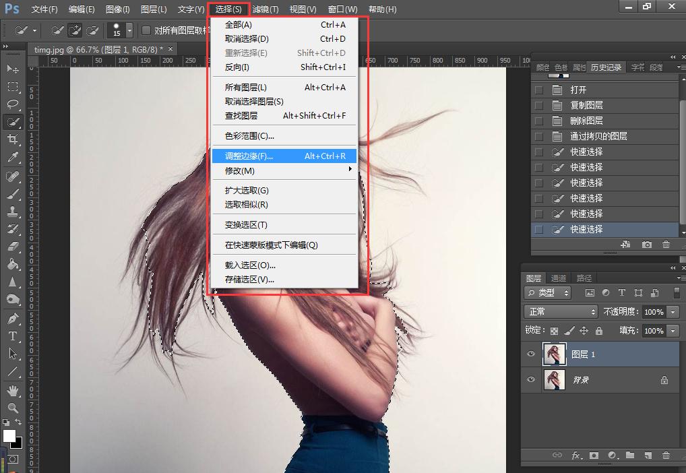Click the white foreground color swatch
The height and width of the screenshot is (473, 686).
click(x=9, y=436)
